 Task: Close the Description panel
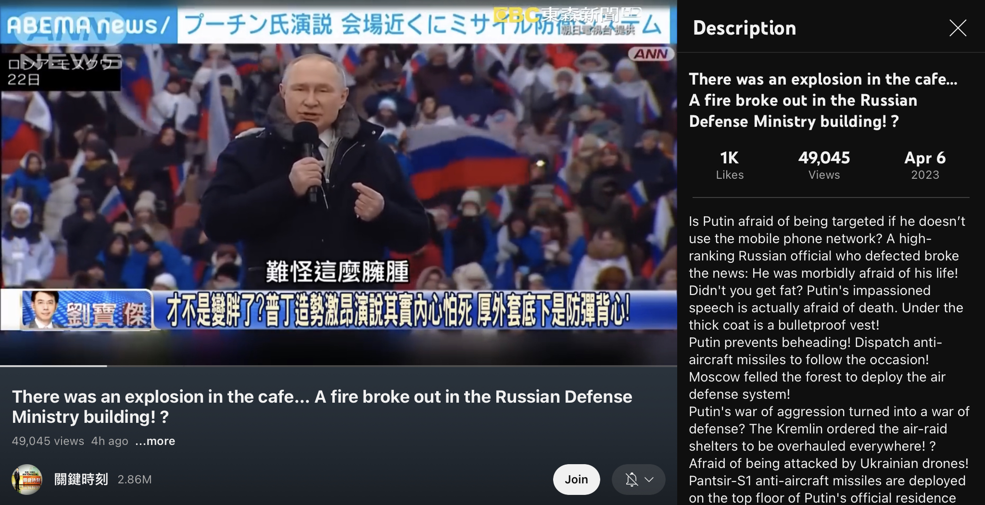[958, 28]
